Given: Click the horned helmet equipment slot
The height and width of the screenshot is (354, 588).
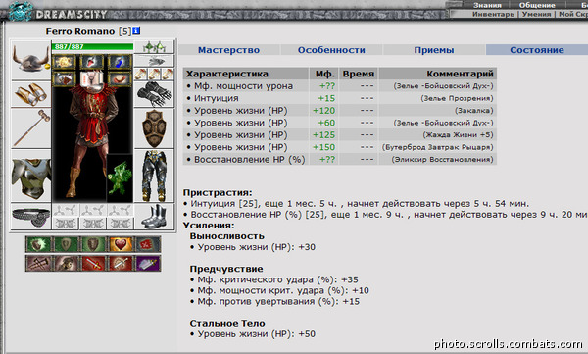Looking at the screenshot, I should click(x=30, y=60).
